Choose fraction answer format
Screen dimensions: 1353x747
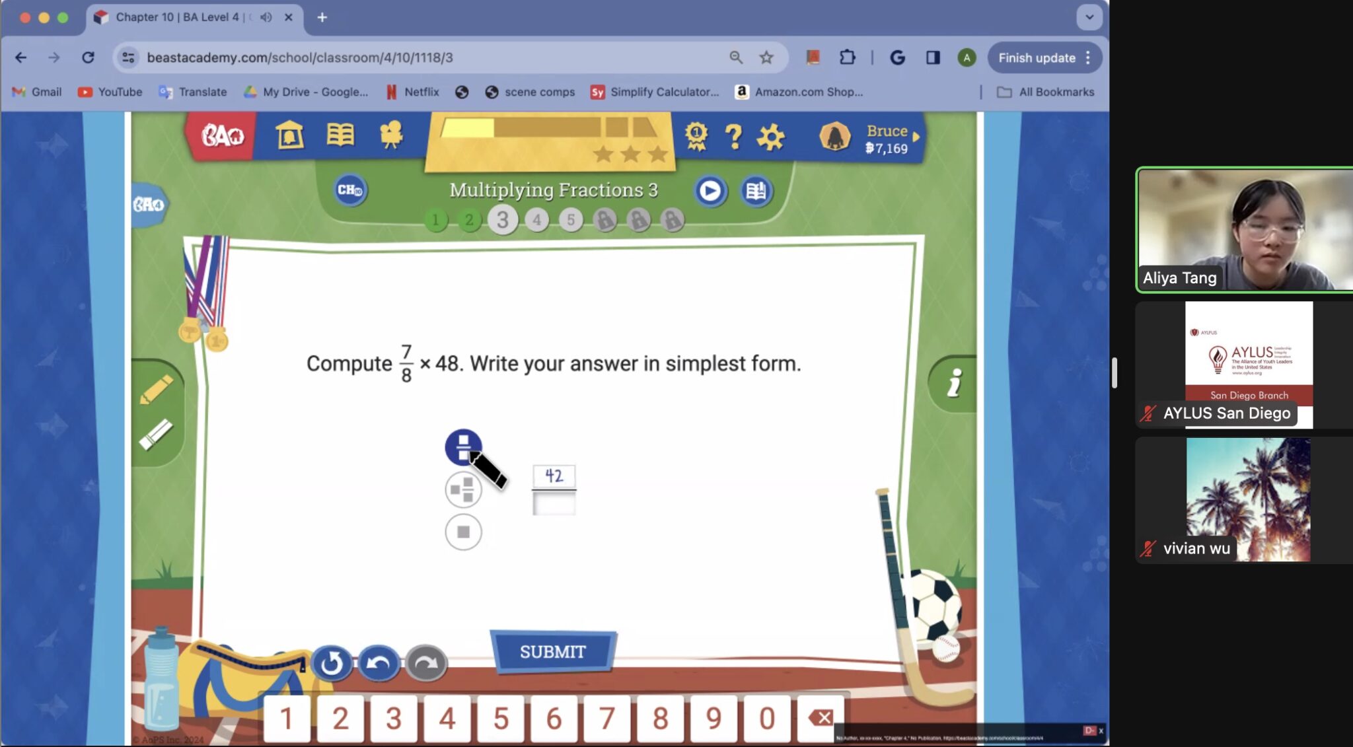[x=463, y=447]
